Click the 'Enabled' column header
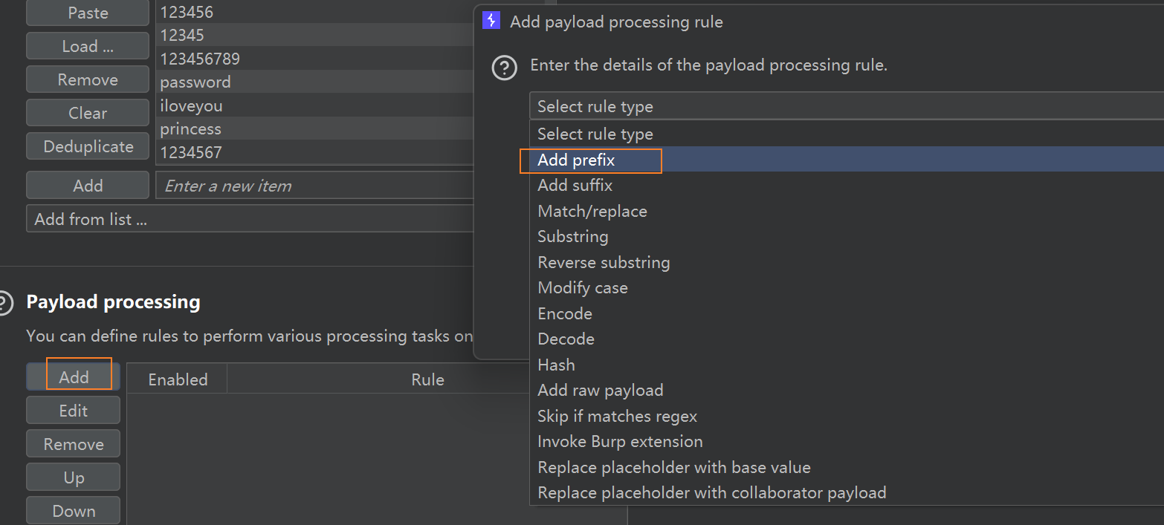The height and width of the screenshot is (525, 1164). coord(178,379)
